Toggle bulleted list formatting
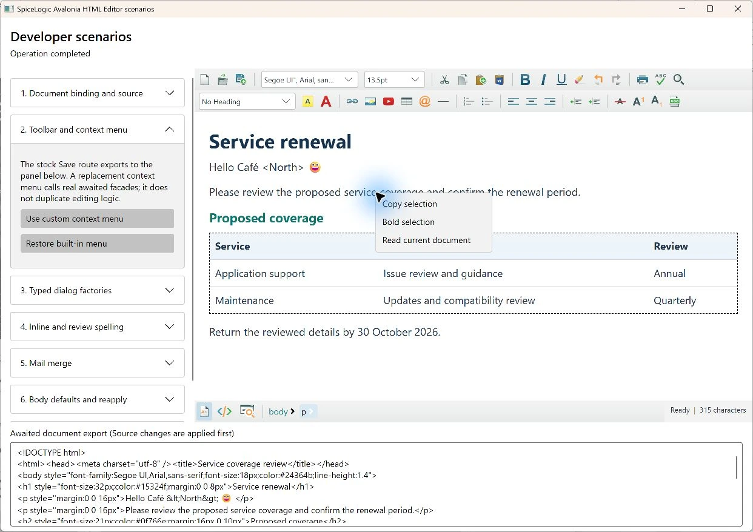This screenshot has width=753, height=532. click(x=487, y=101)
